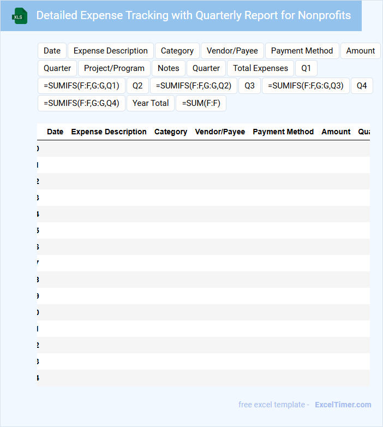Click the page title Detailed Expense Tracking
This screenshot has width=383, height=427.
coord(193,15)
